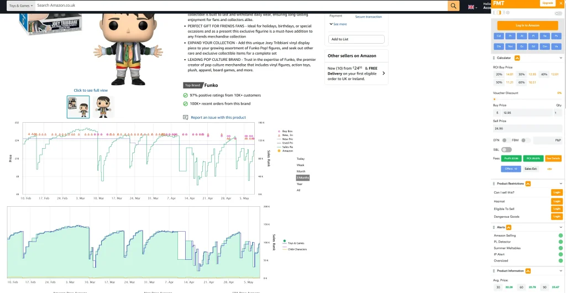Click the boxed Joey Tribbiani thumbnail

click(78, 107)
